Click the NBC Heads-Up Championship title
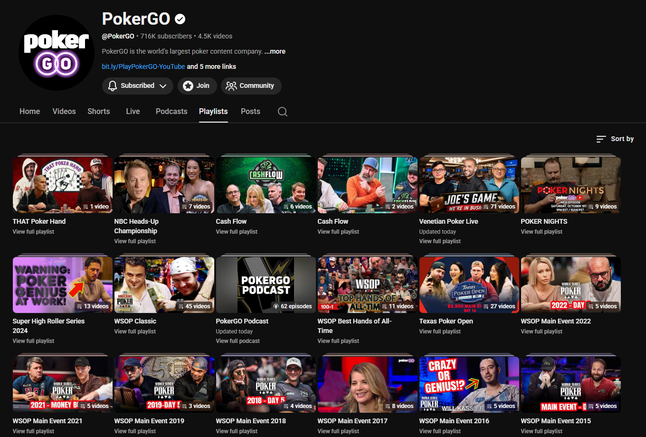646x437 pixels. [136, 226]
